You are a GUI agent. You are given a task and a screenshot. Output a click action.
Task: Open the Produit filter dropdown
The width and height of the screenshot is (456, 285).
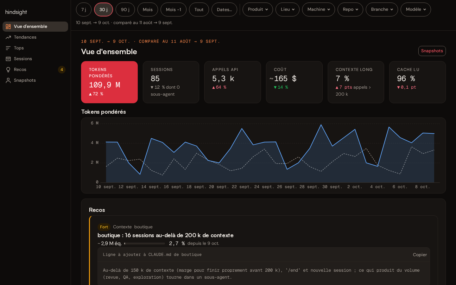(x=258, y=9)
